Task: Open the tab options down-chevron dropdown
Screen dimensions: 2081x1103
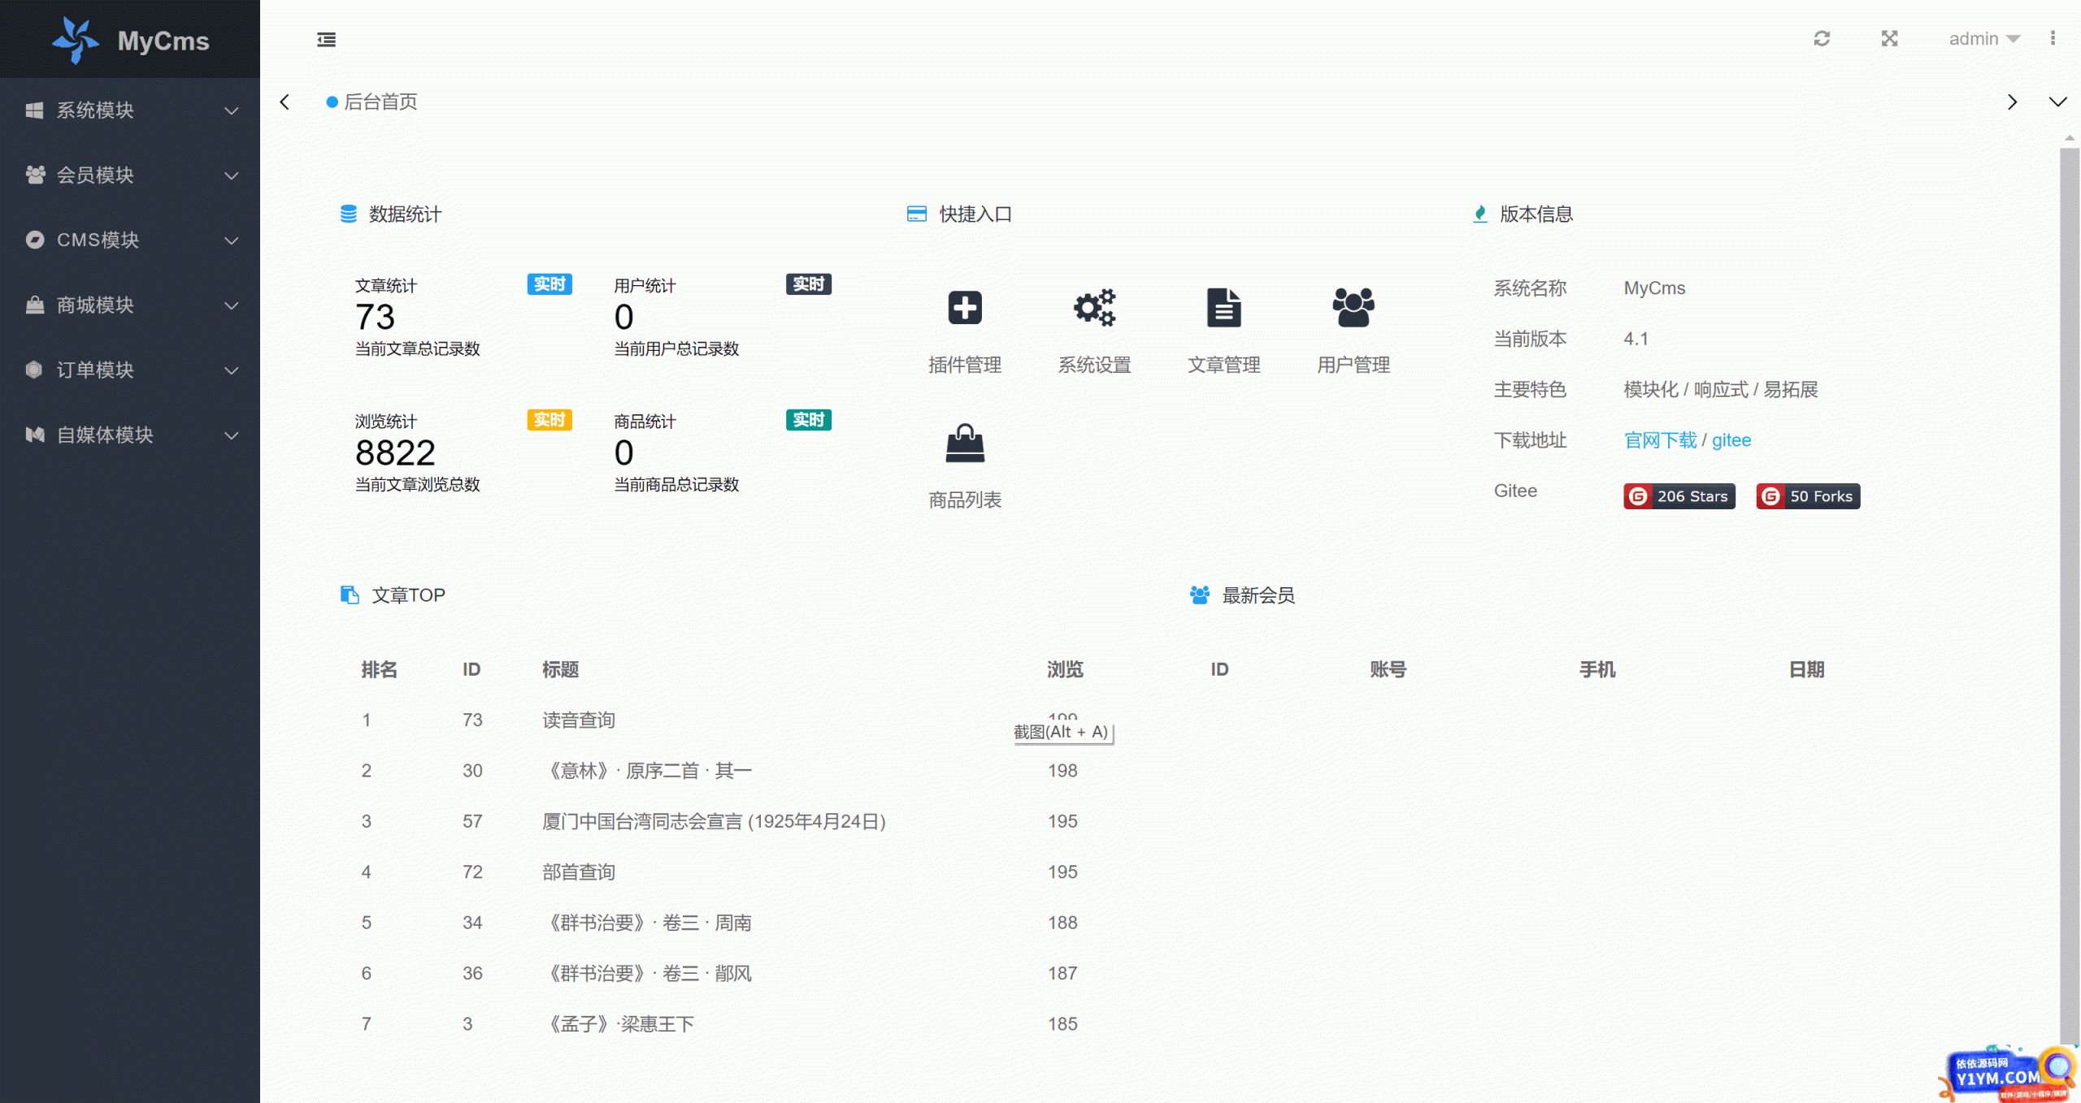Action: 2057,102
